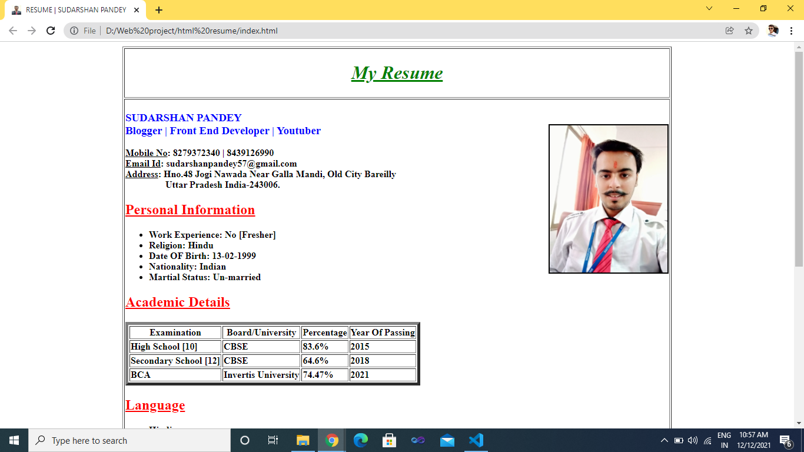
Task: Open the Mail app from the taskbar
Action: click(x=447, y=440)
